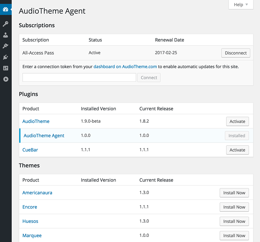Click the All-Access Pass subscription name

coord(38,53)
